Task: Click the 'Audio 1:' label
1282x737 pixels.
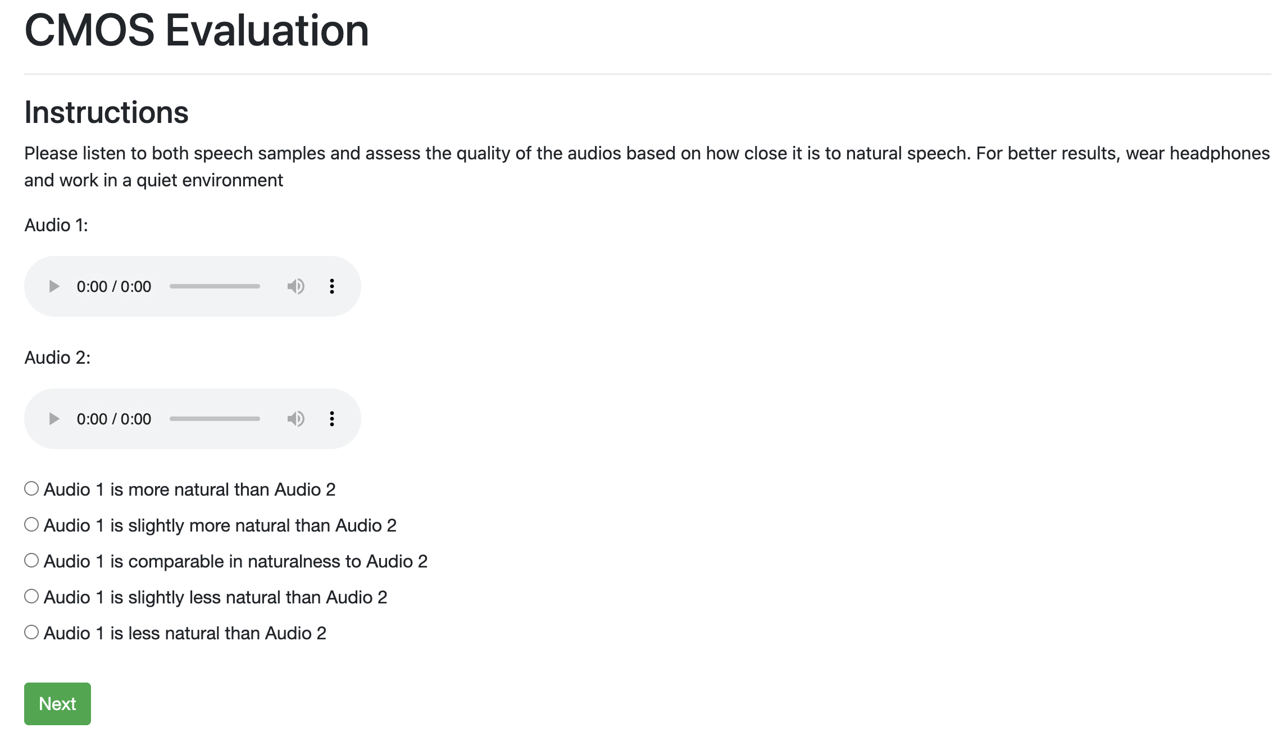Action: 56,225
